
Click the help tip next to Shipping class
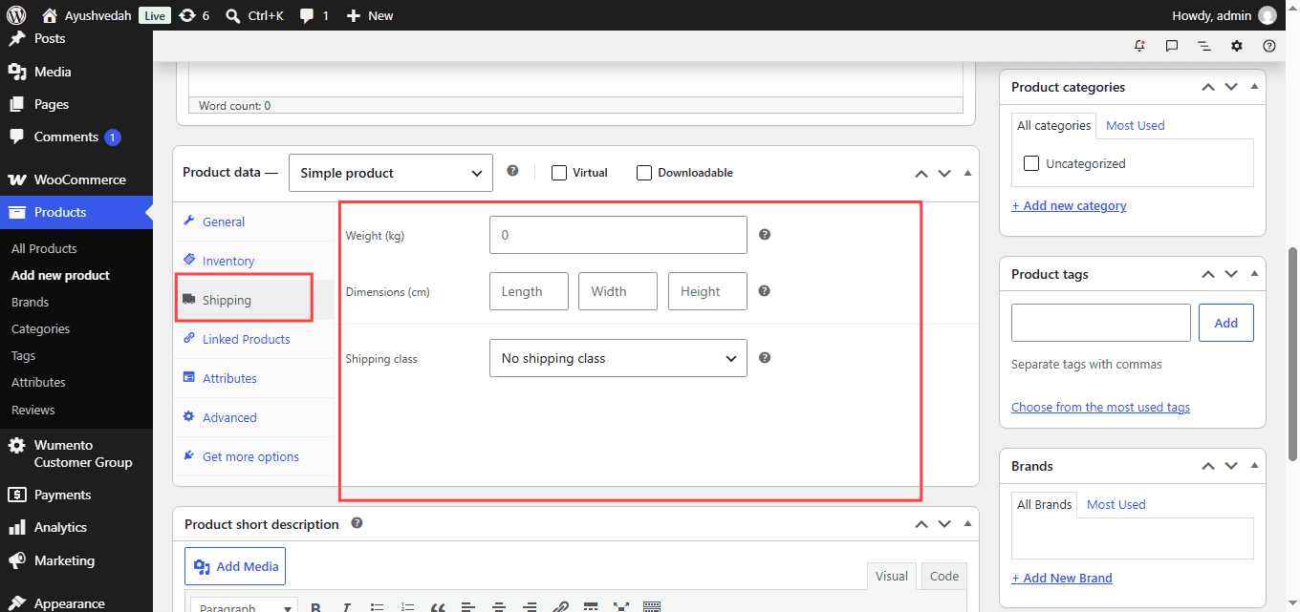[x=765, y=357]
